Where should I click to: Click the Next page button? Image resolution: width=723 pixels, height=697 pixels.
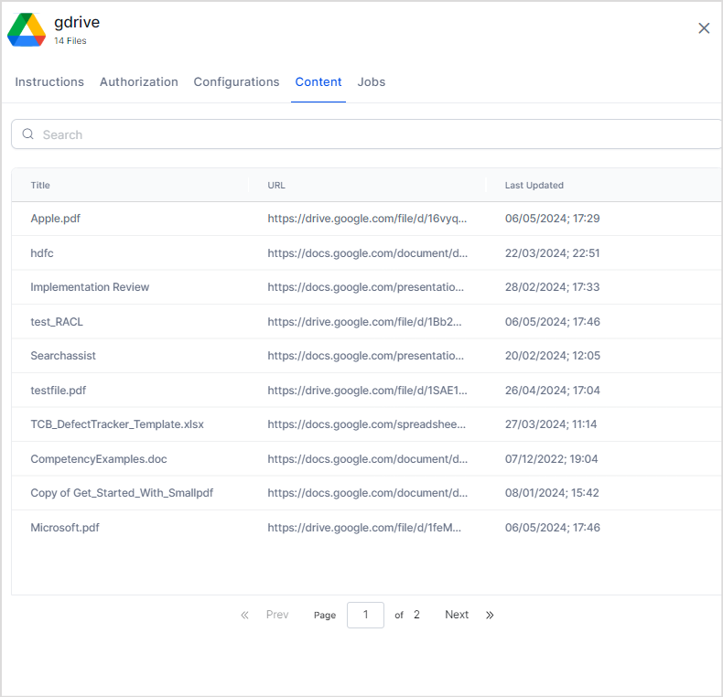pyautogui.click(x=457, y=615)
